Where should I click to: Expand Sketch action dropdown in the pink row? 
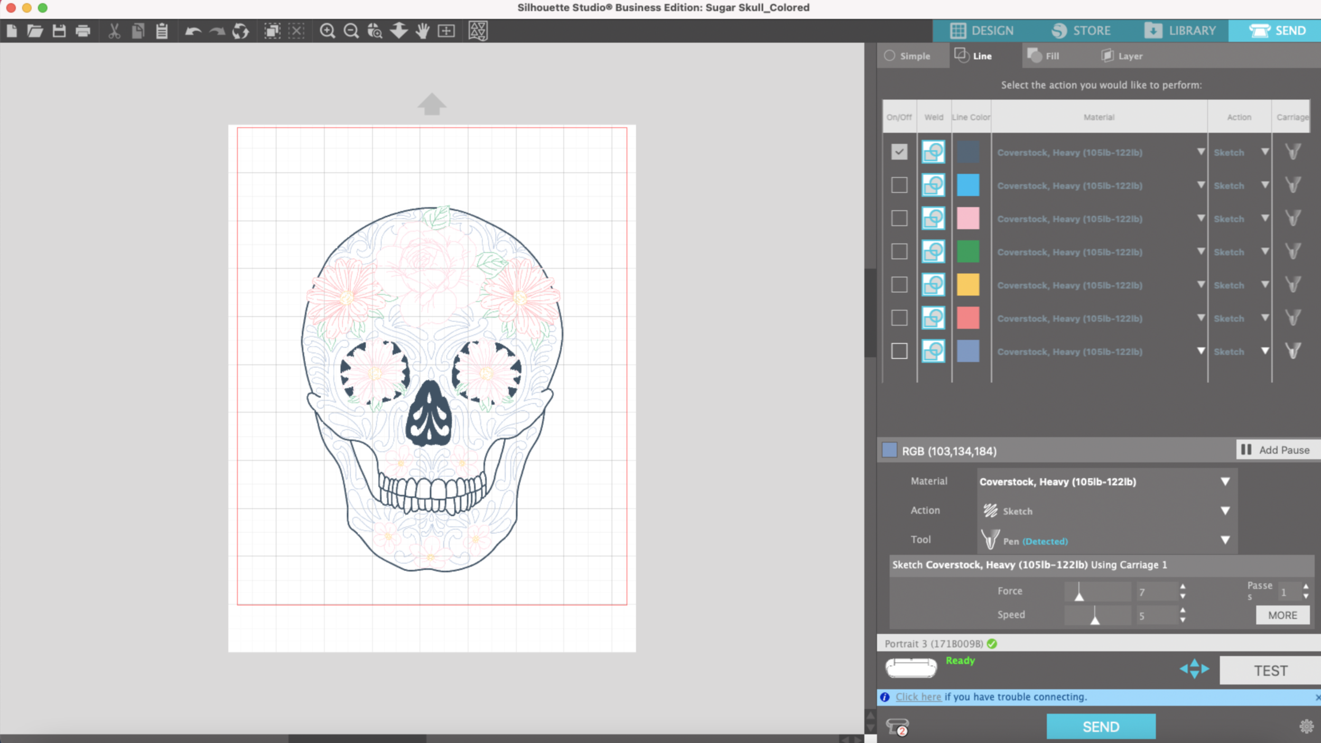click(x=1265, y=218)
